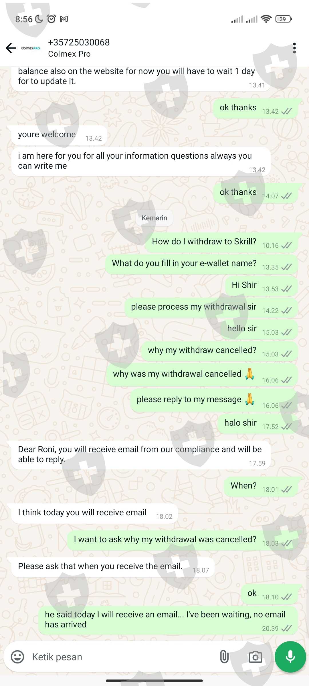Tap the 'Please ask that when you receive' reply
This screenshot has width=309, height=686.
point(113,567)
